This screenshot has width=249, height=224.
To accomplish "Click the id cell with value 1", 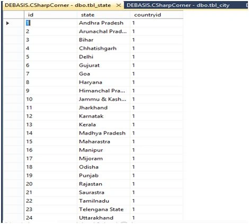I will (x=50, y=23).
